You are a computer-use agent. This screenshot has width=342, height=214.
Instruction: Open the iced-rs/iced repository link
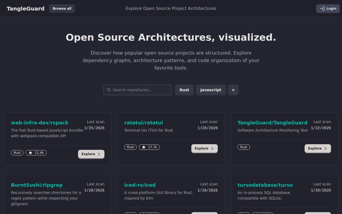point(140,185)
